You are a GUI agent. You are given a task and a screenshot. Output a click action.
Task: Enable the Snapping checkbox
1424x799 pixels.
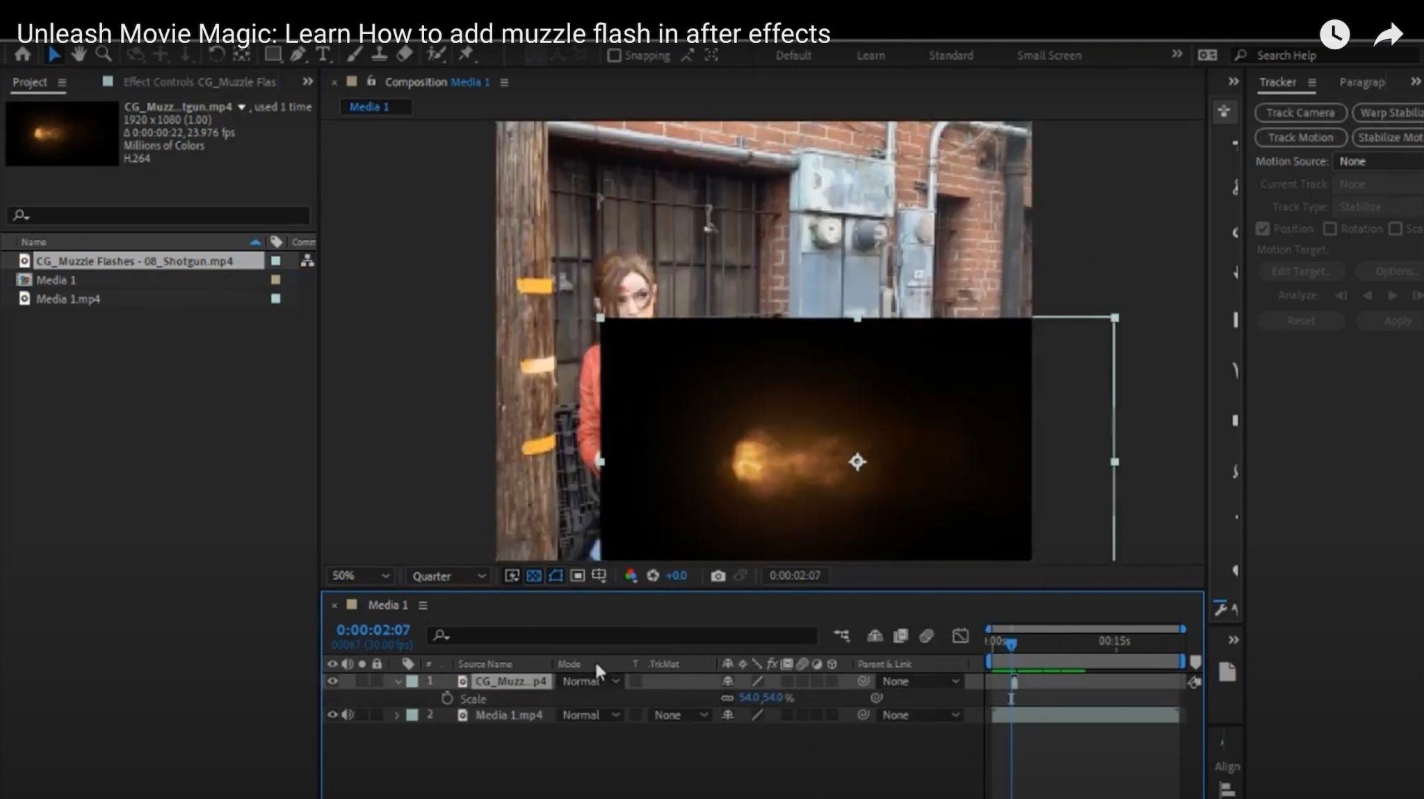(614, 56)
